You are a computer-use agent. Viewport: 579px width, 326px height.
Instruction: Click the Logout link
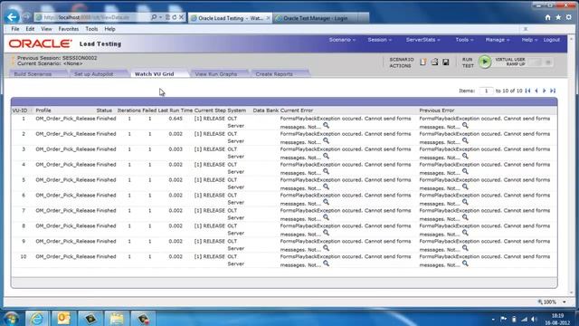(x=551, y=40)
